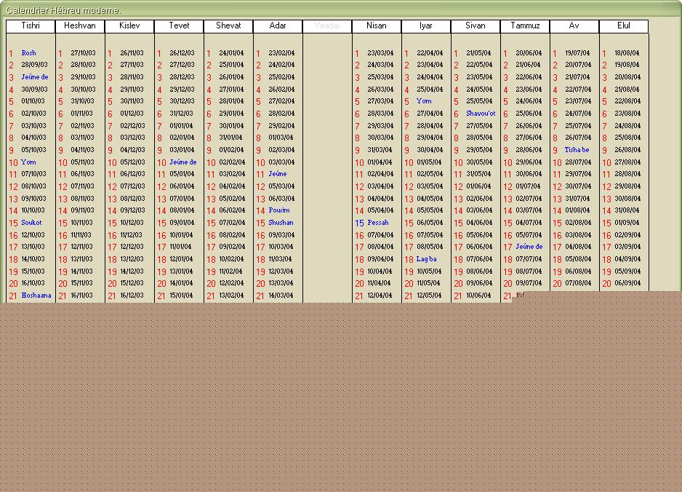Select the Tammuz month header

click(x=525, y=26)
